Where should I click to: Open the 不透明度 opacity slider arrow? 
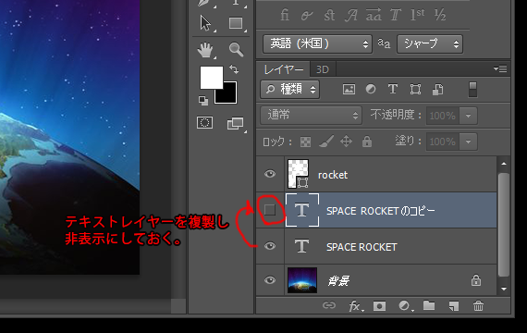pos(469,116)
